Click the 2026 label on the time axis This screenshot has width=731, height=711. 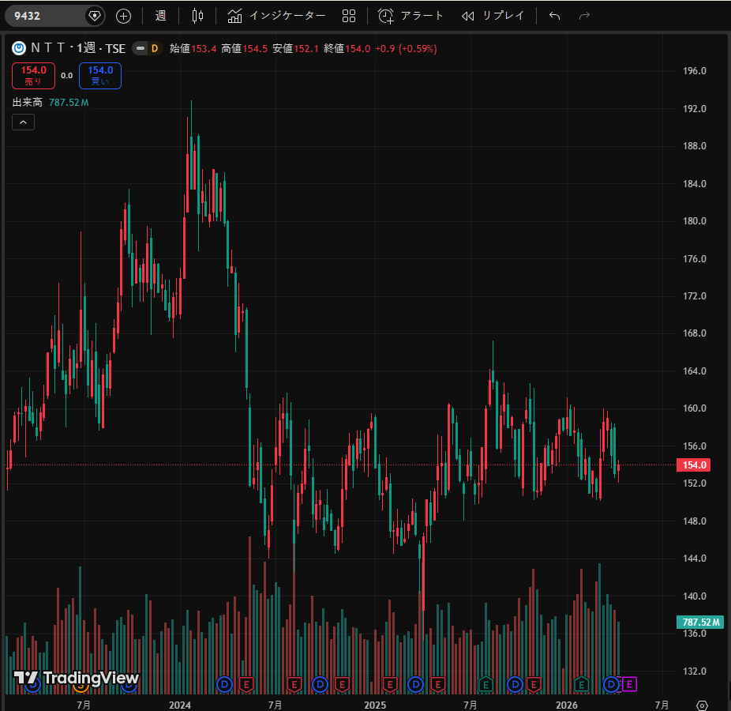coord(567,705)
